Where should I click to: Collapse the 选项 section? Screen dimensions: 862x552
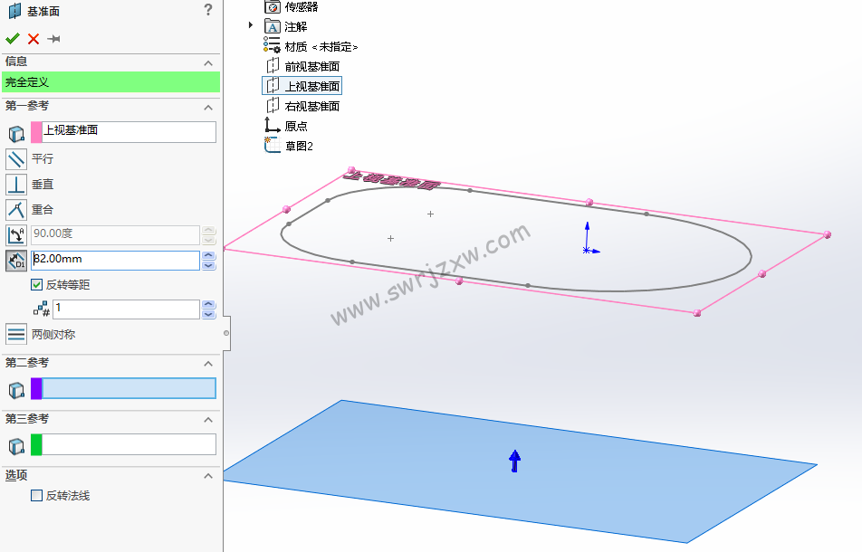pyautogui.click(x=207, y=475)
